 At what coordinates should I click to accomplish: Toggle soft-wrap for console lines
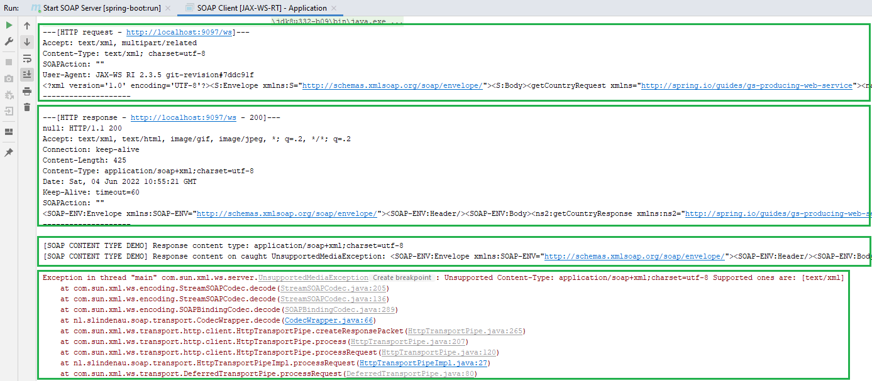(x=26, y=57)
